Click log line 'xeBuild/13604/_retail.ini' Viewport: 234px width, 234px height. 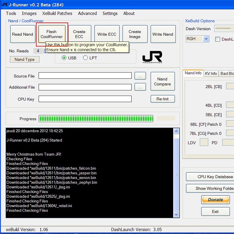pyautogui.click(x=39, y=206)
